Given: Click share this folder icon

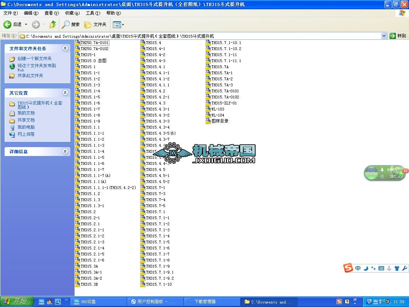Looking at the screenshot, I should coord(12,76).
